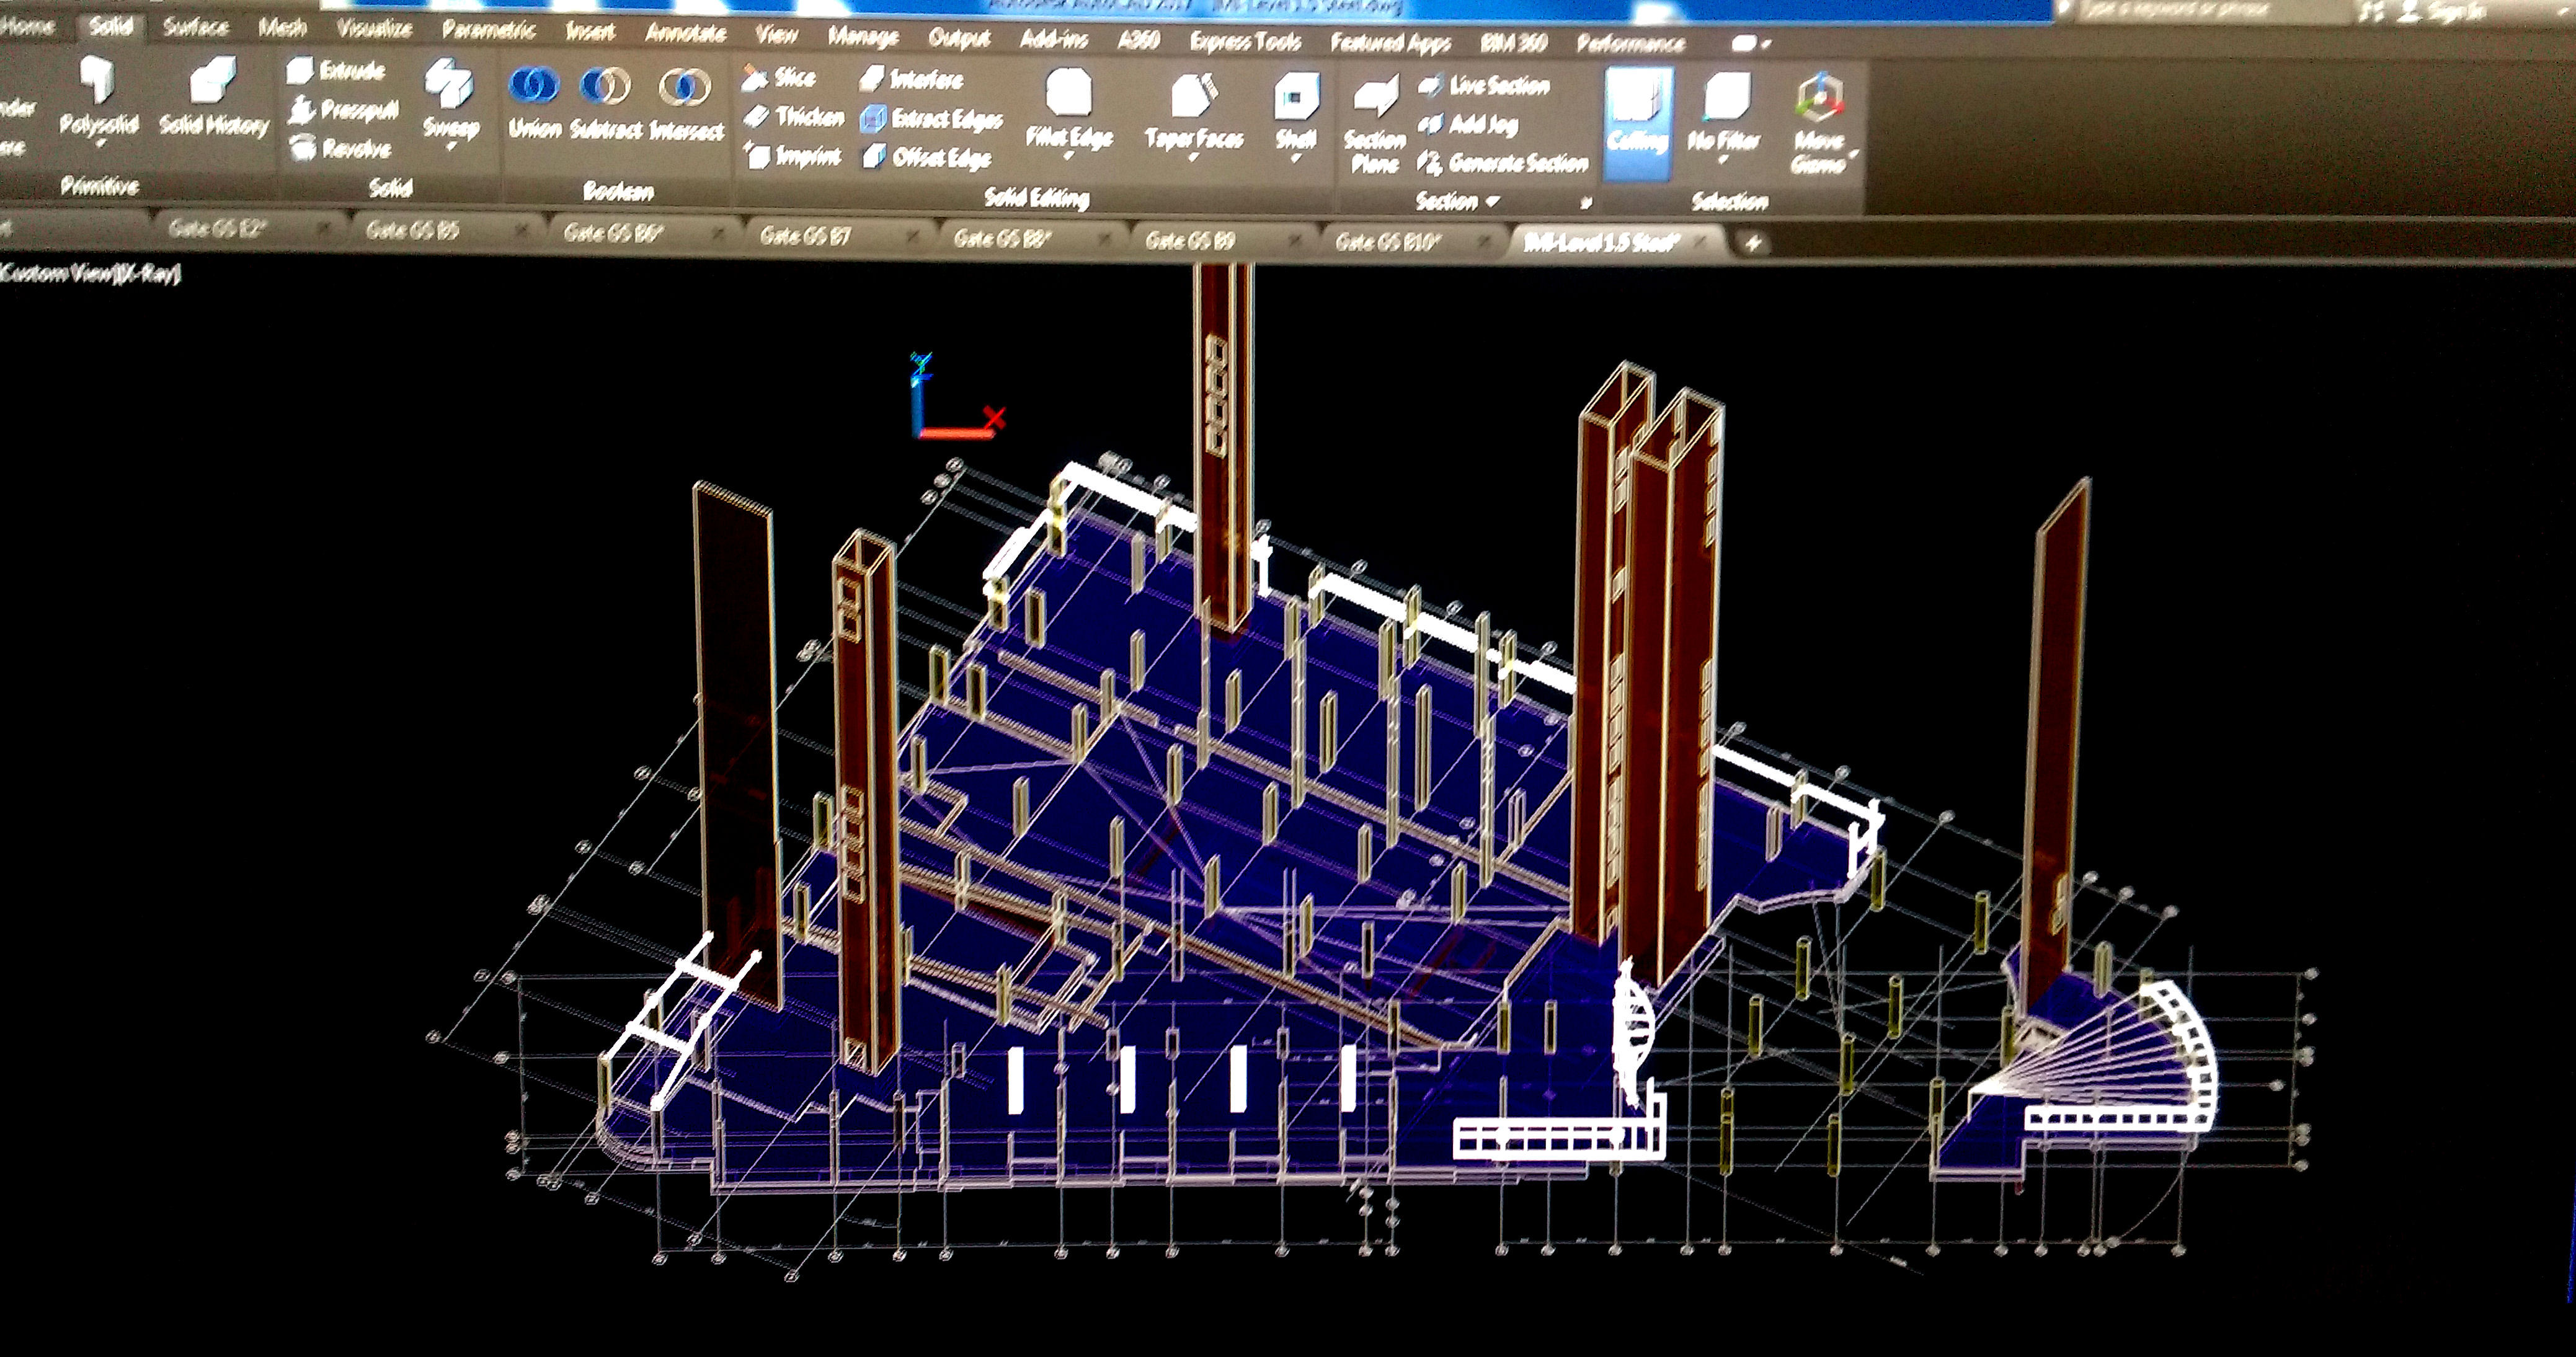
Task: Switch to Gate GS B7 drawing tab
Action: coord(804,236)
